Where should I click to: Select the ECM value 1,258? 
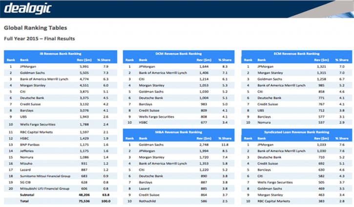pyautogui.click(x=321, y=79)
